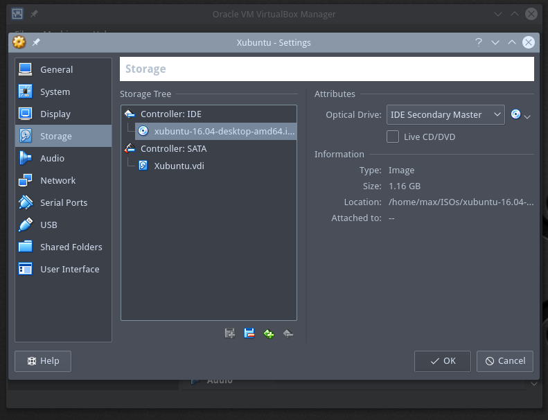Minimize the Settings dialog with down chevron

click(x=495, y=43)
